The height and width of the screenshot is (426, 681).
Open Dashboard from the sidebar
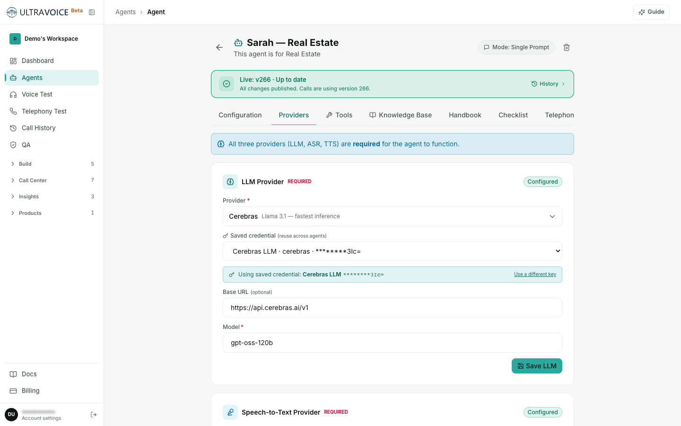pyautogui.click(x=52, y=61)
